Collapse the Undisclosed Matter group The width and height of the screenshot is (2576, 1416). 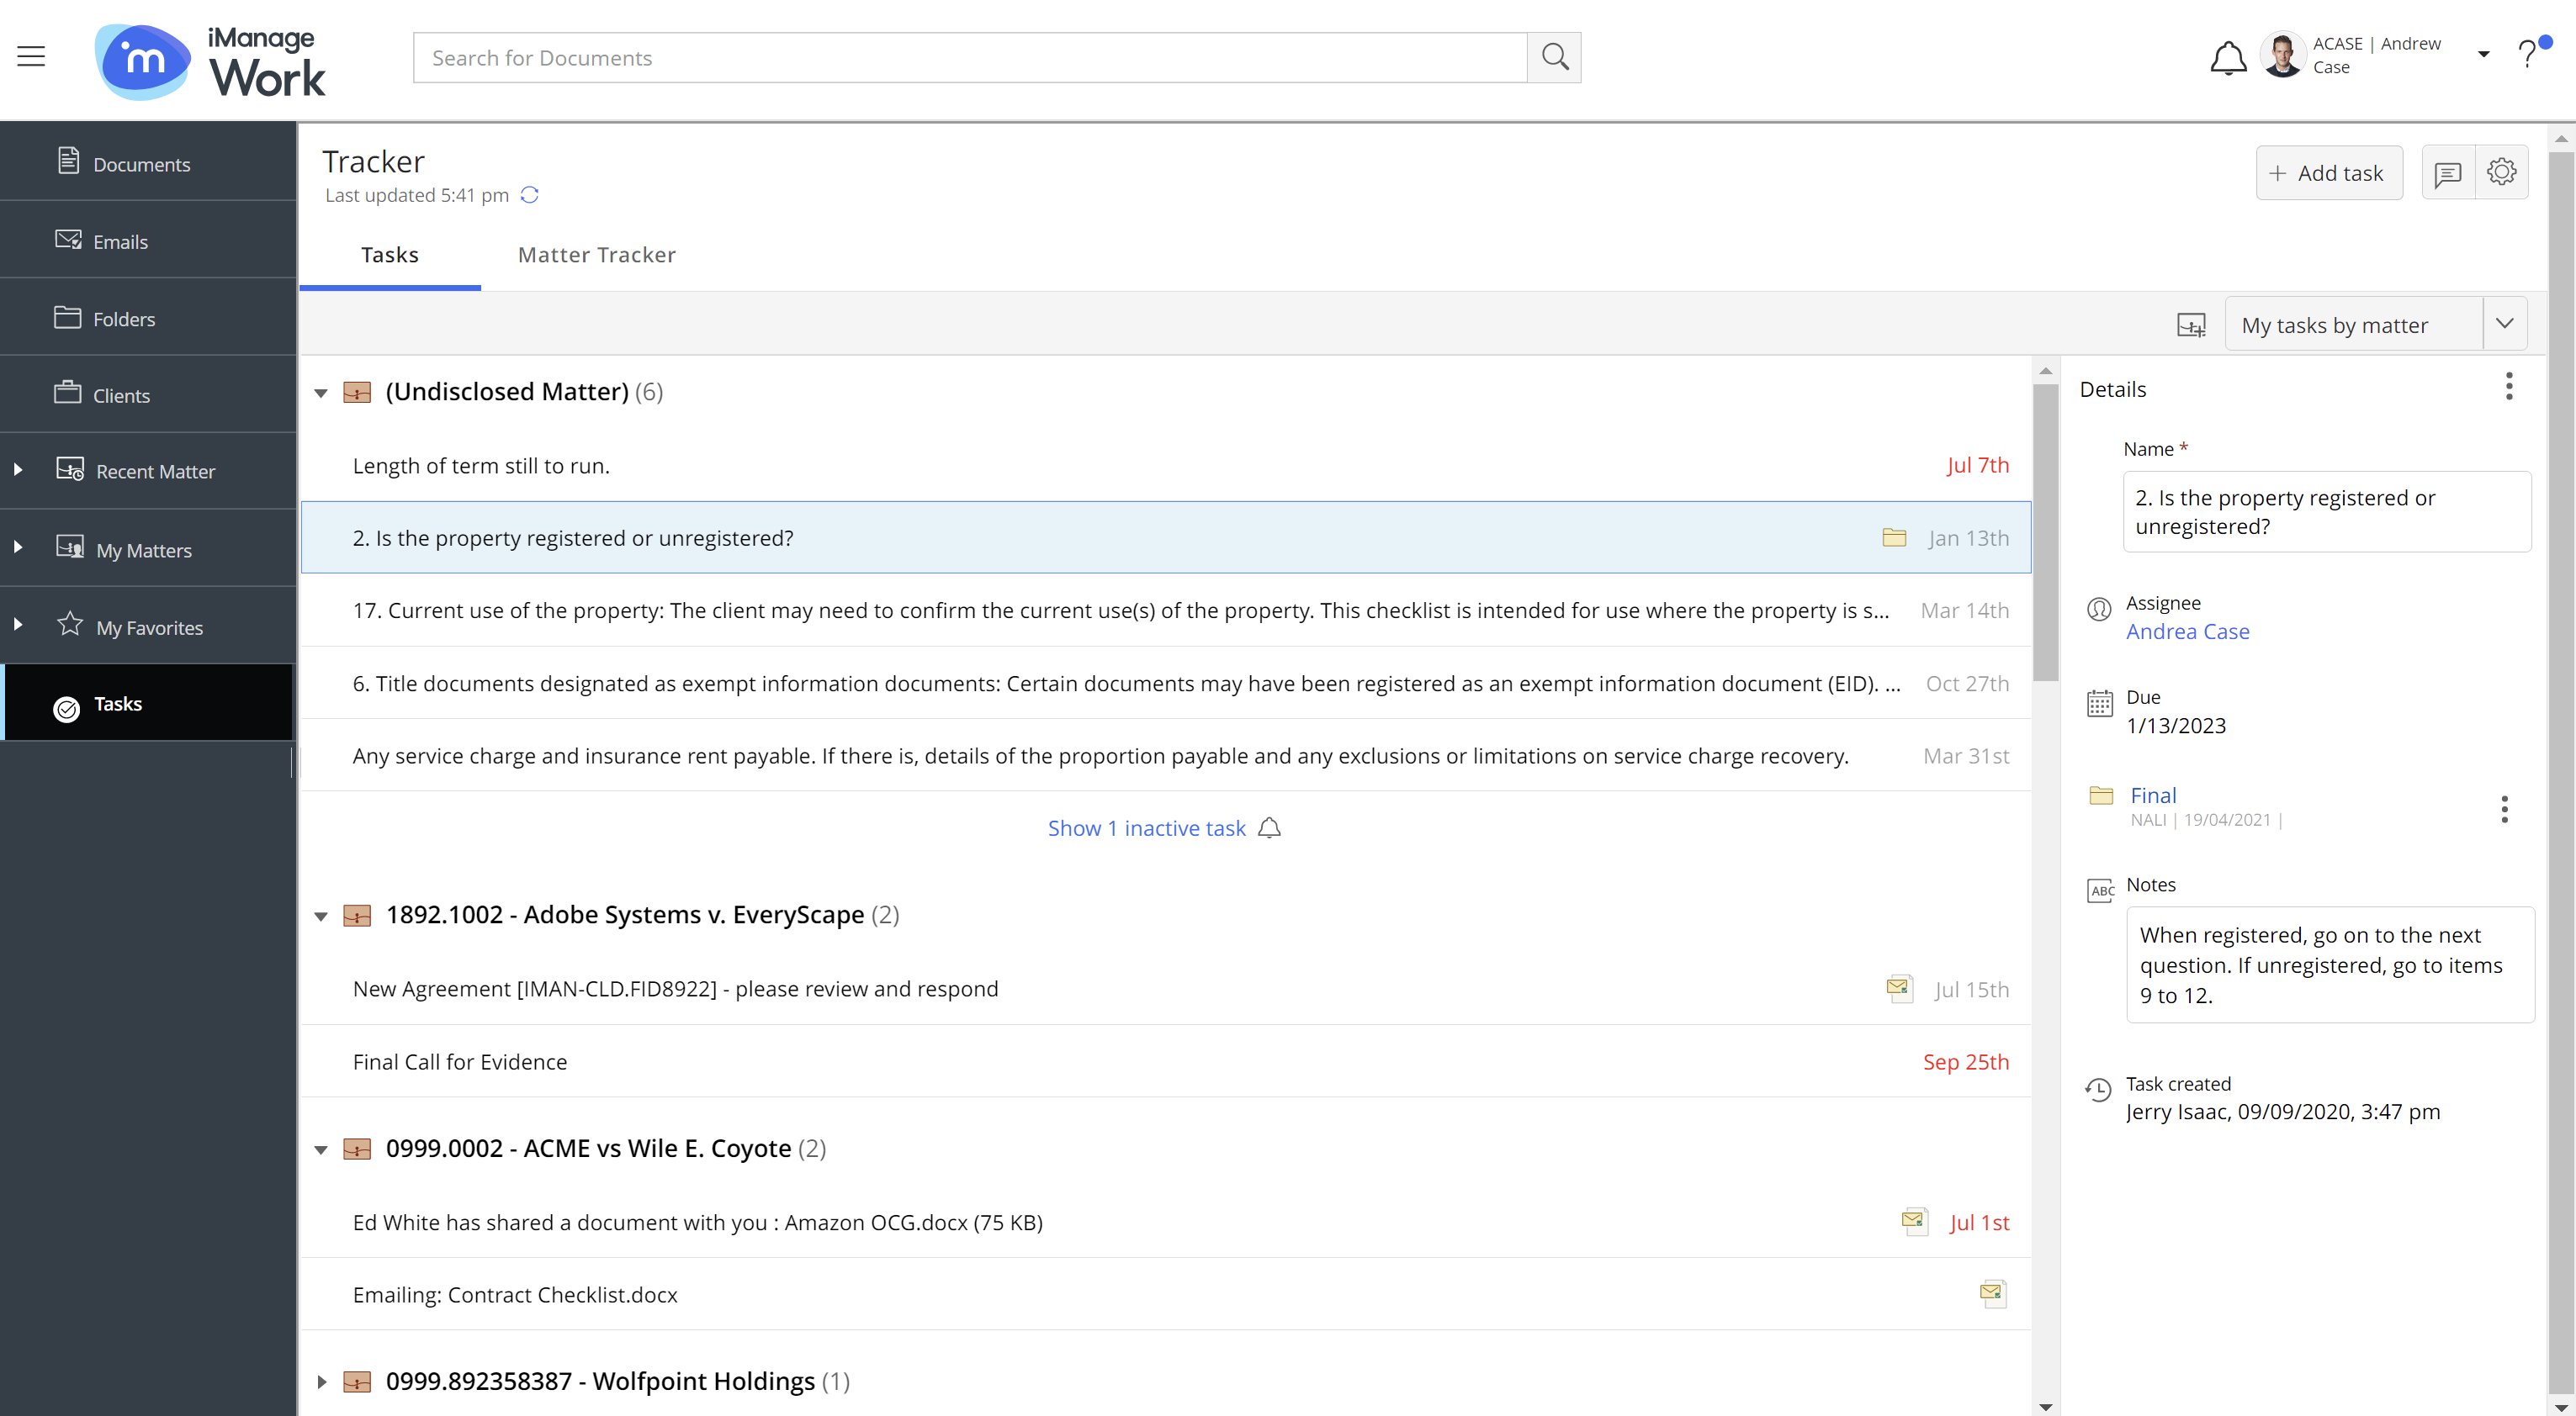[x=321, y=393]
